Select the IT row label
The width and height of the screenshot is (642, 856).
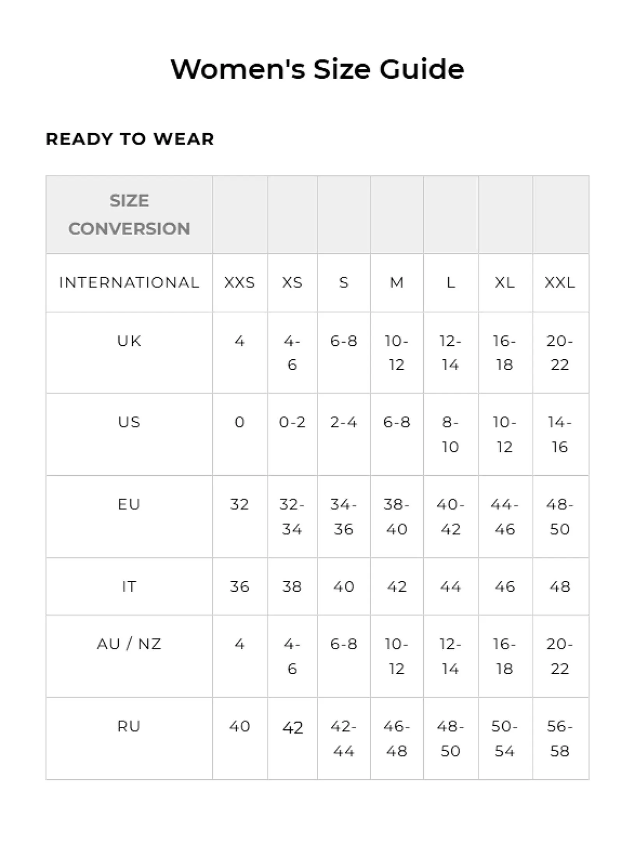129,587
